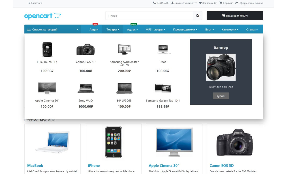Click hamburger icon of Список категорий
The image size is (287, 174).
[x=29, y=29]
